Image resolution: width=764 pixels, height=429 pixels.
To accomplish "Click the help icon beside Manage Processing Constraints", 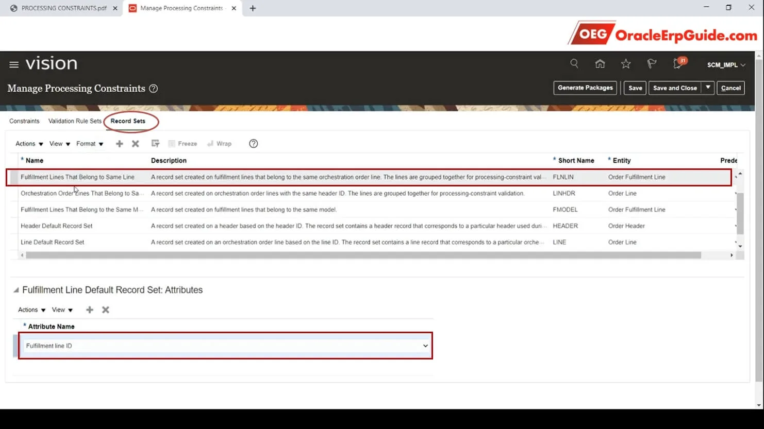I will 153,89.
